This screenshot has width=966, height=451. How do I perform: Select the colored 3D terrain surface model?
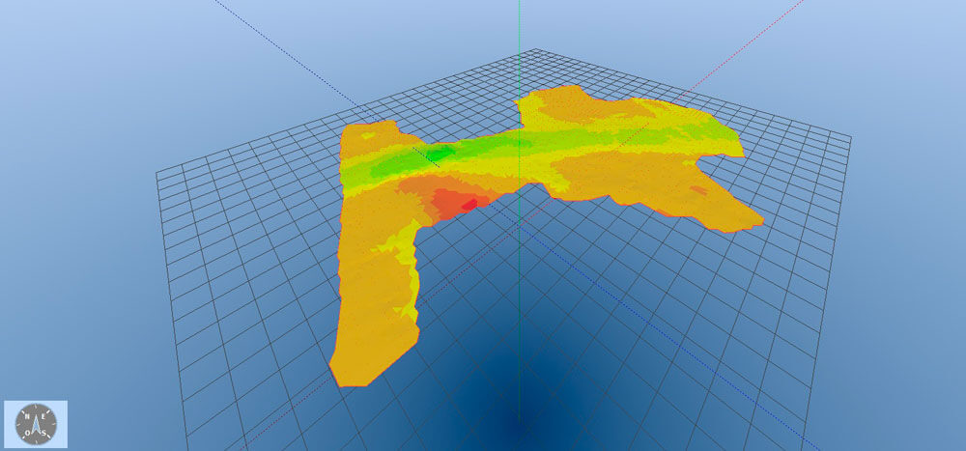click(546, 236)
